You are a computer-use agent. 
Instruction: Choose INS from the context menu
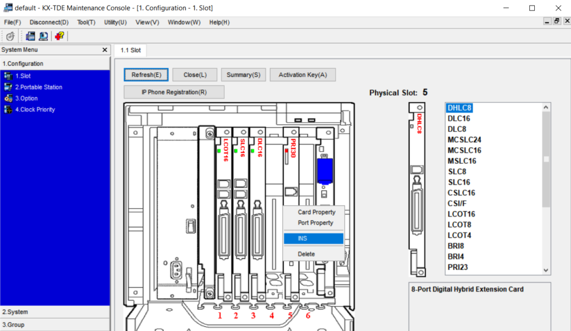coord(313,238)
